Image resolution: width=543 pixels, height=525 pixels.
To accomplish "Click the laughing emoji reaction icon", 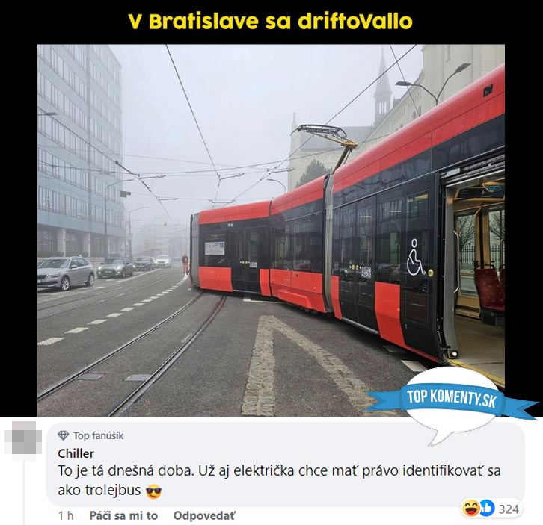I will coord(470,508).
